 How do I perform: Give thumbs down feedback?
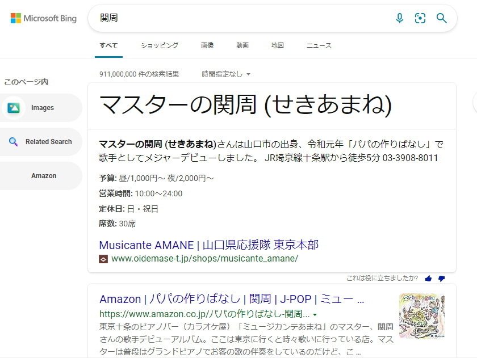441,278
